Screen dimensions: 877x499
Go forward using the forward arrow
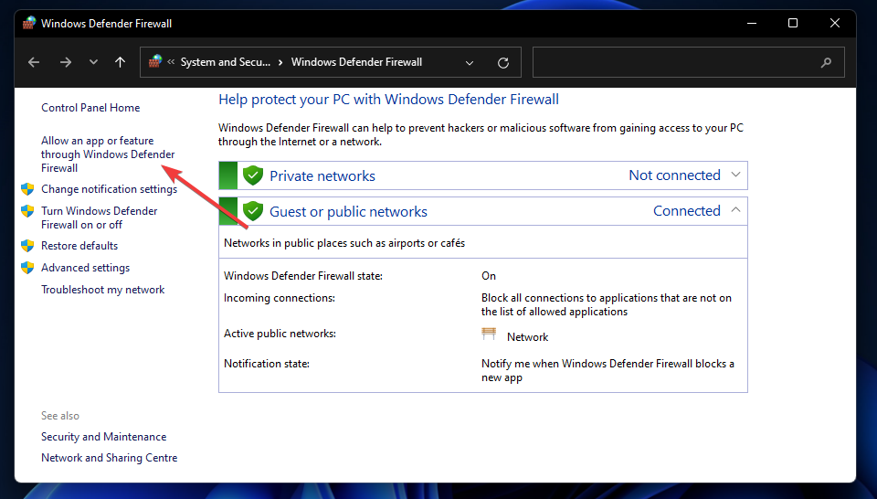66,62
